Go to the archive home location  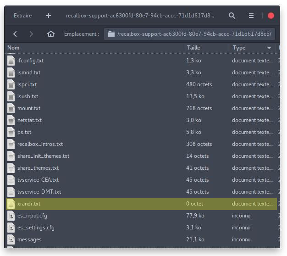(x=51, y=34)
